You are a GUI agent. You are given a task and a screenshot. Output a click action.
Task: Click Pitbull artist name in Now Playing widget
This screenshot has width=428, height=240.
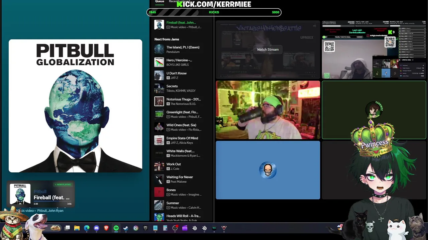[40, 191]
